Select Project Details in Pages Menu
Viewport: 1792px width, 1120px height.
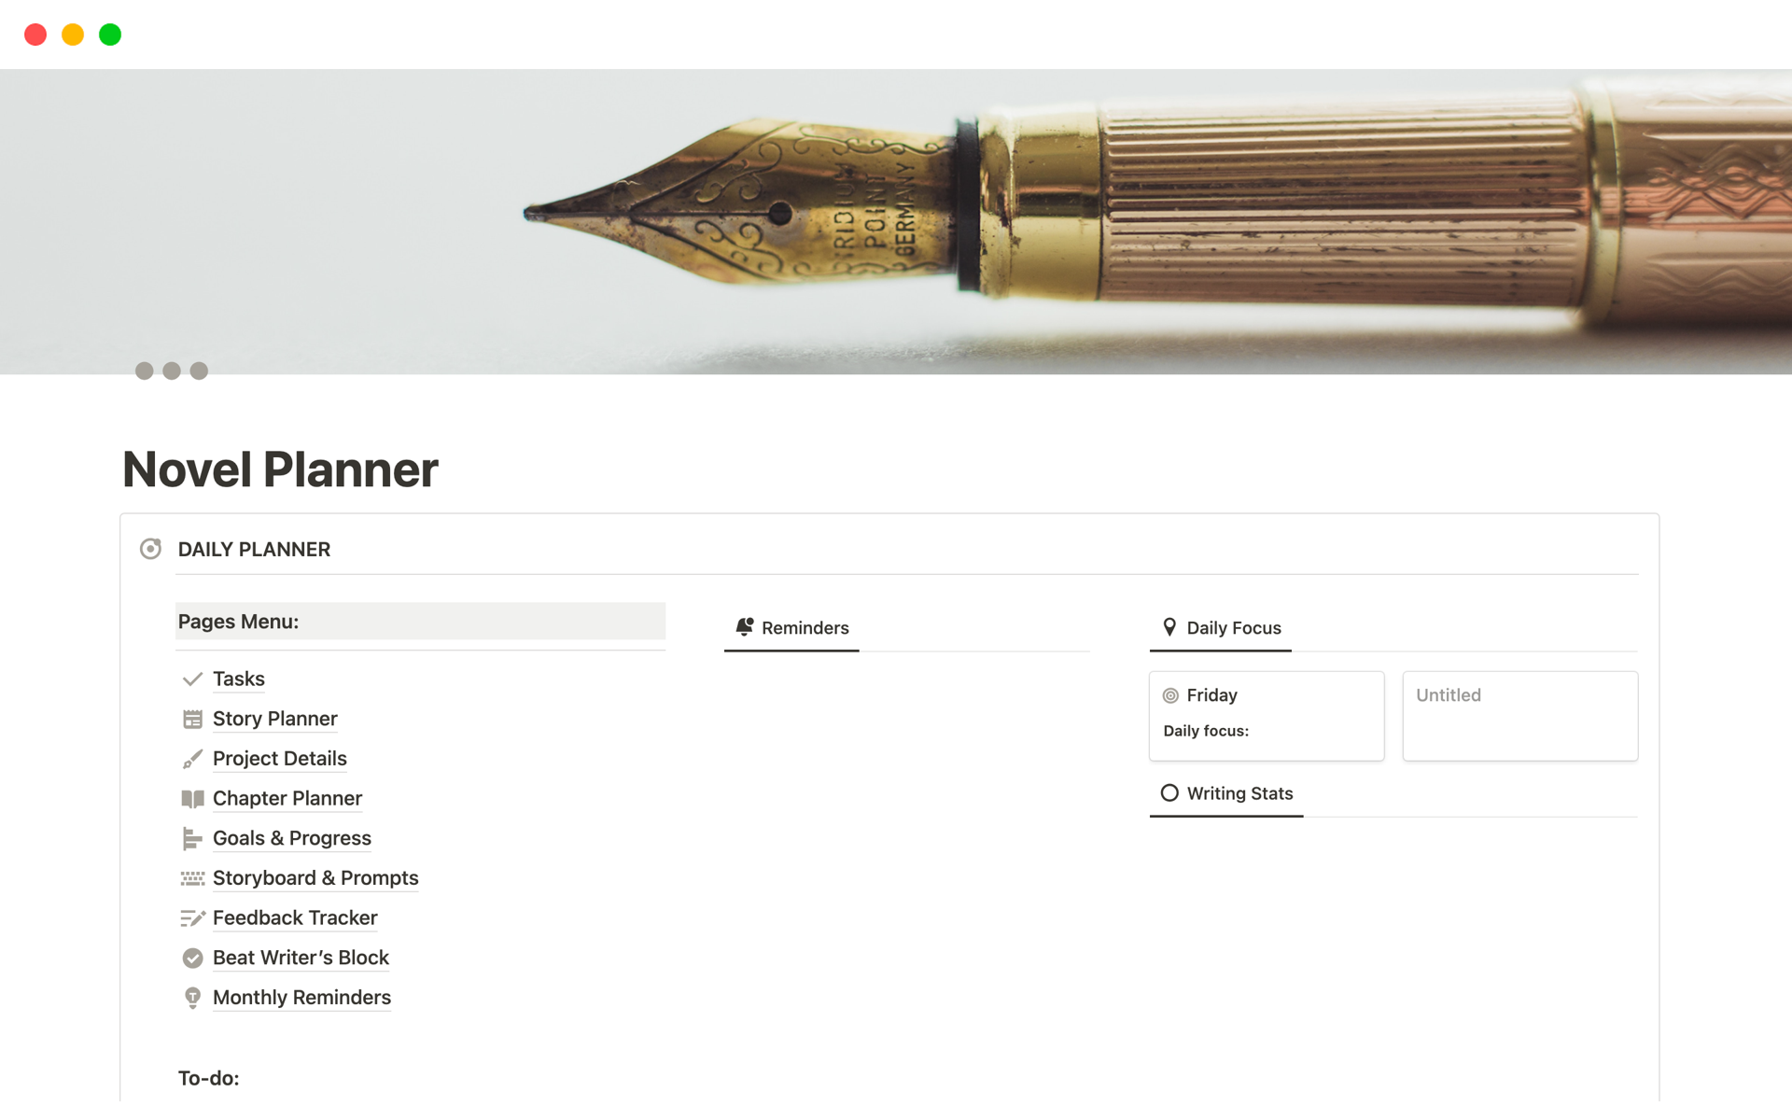click(279, 759)
